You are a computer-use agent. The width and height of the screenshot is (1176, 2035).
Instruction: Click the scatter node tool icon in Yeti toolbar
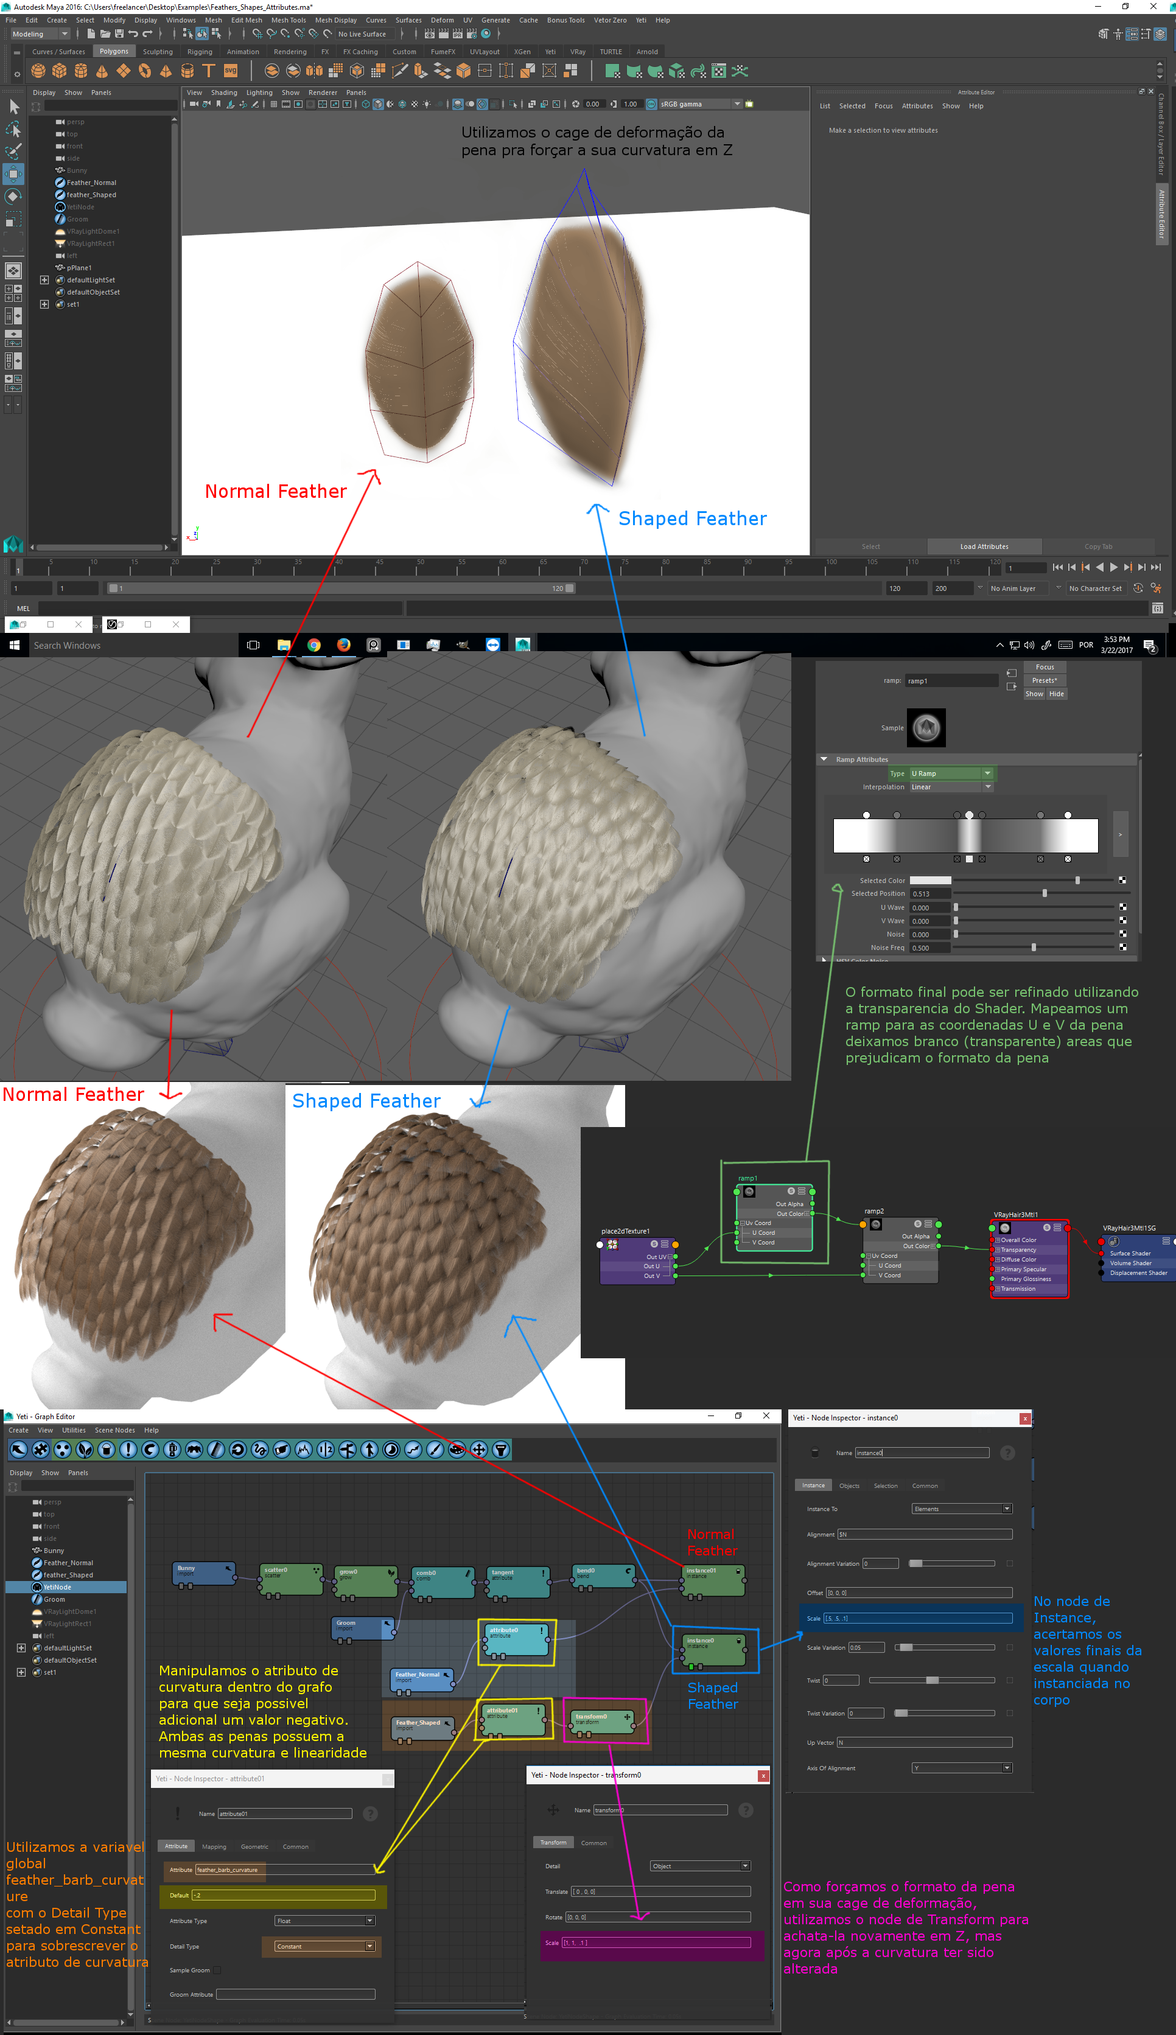point(62,1450)
